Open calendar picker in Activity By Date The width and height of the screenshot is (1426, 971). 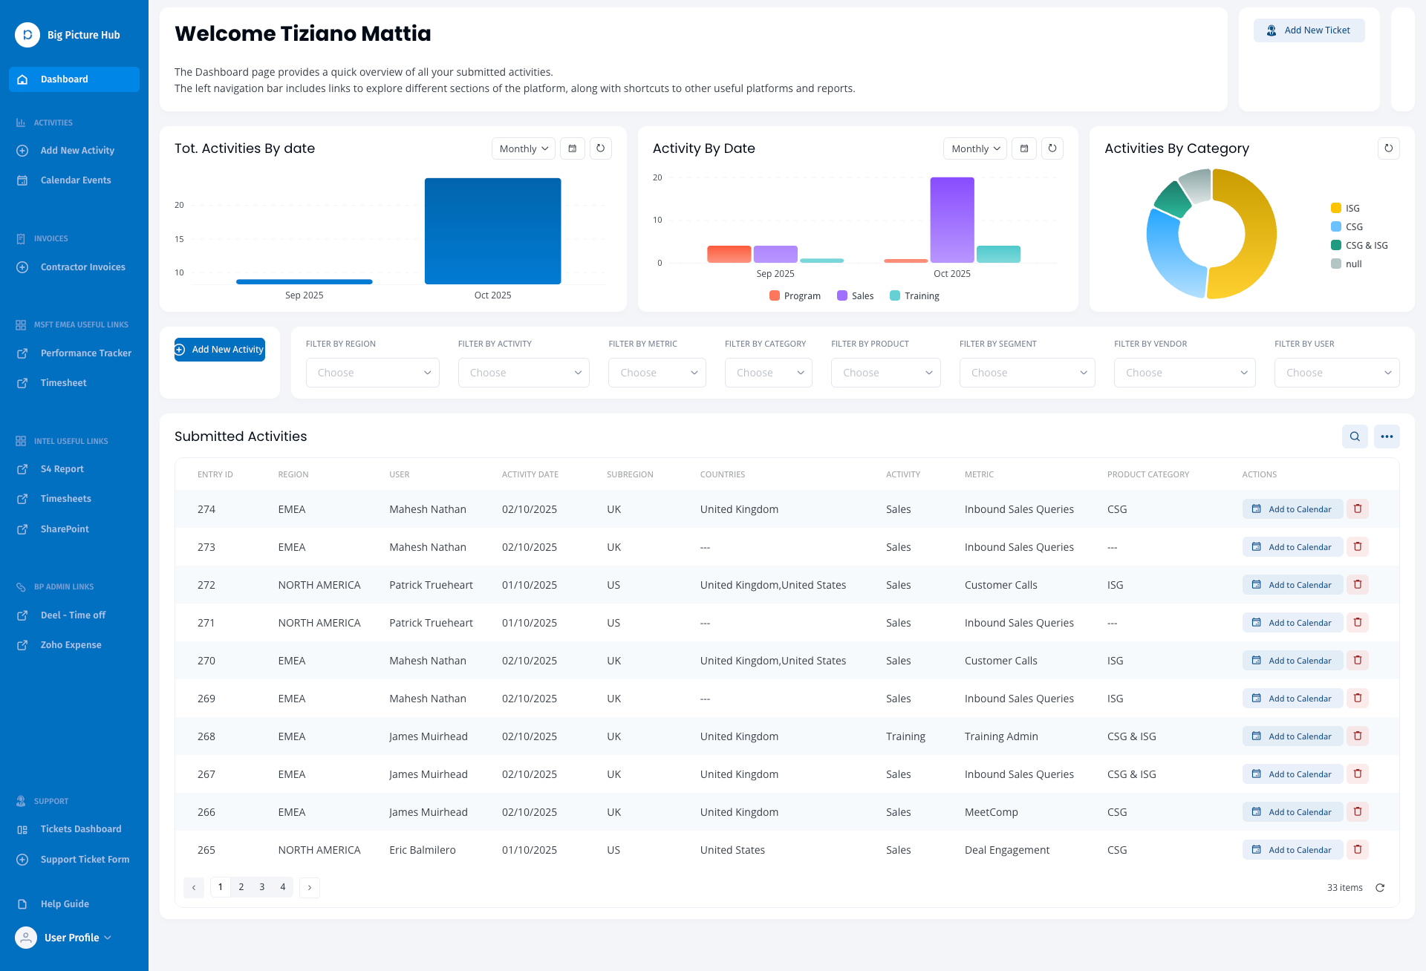[x=1024, y=148]
